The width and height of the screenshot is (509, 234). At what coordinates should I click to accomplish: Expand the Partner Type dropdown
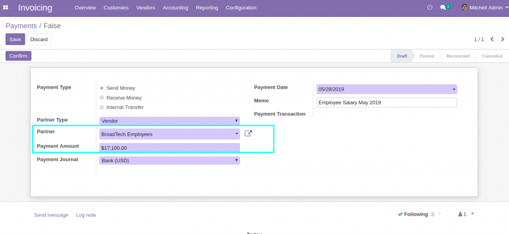point(169,120)
